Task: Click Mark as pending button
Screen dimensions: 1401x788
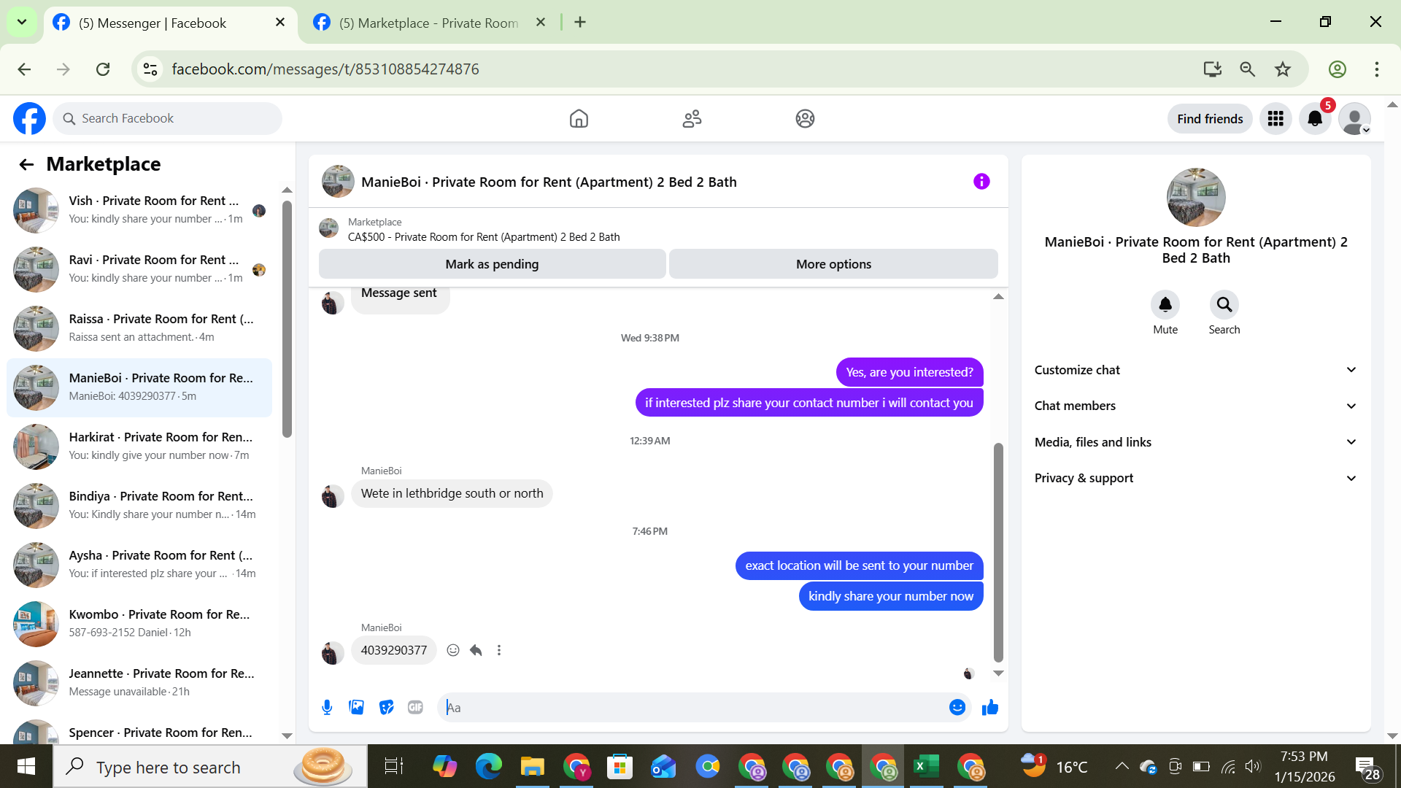Action: 492,264
